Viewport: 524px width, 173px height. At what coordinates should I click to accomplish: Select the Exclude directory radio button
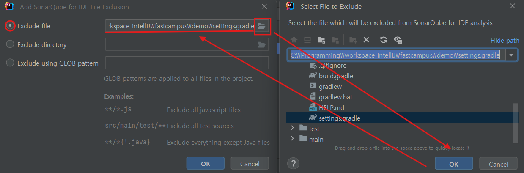click(x=10, y=44)
